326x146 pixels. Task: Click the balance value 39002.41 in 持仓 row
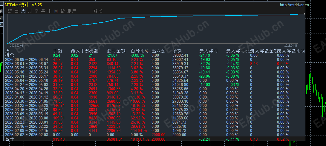180,56
